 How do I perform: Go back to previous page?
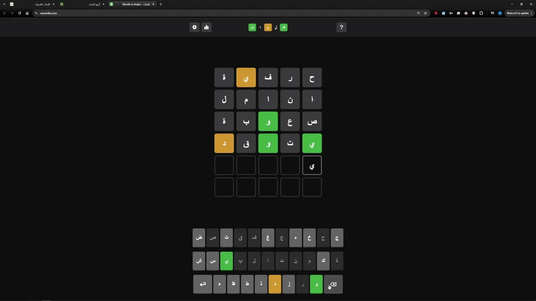4,13
